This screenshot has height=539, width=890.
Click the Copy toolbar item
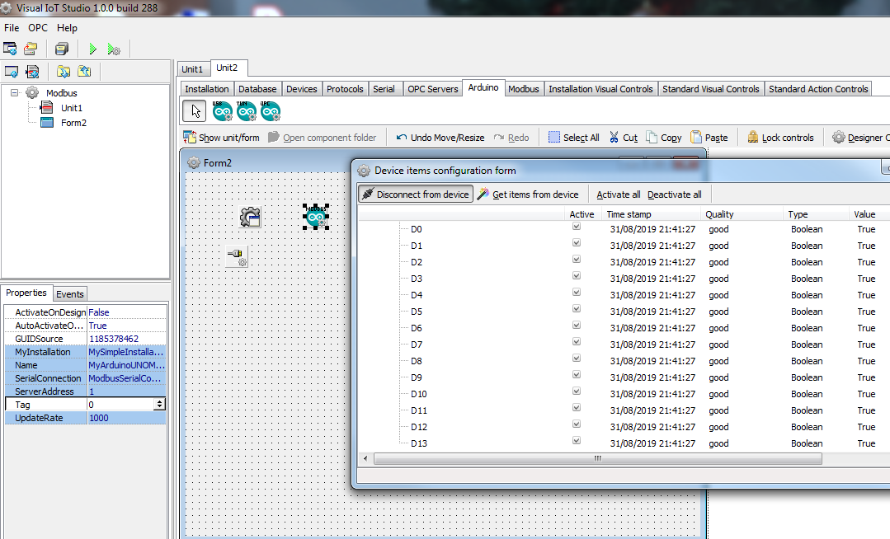click(x=663, y=138)
